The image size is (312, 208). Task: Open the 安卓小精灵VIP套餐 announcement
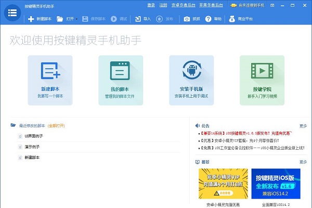coord(239,141)
